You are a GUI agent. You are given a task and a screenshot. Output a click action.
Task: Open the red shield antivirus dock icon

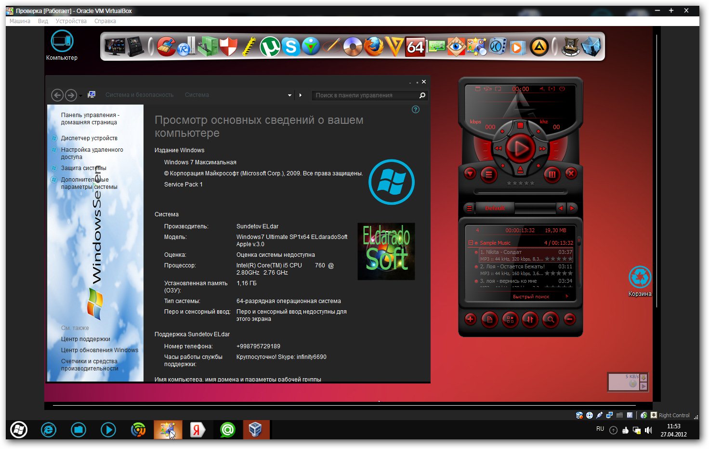coord(229,47)
